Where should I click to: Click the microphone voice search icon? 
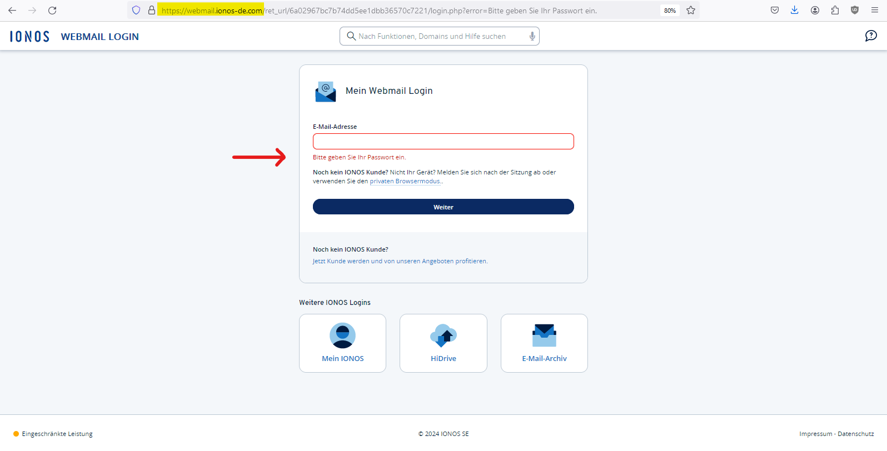[x=532, y=36]
